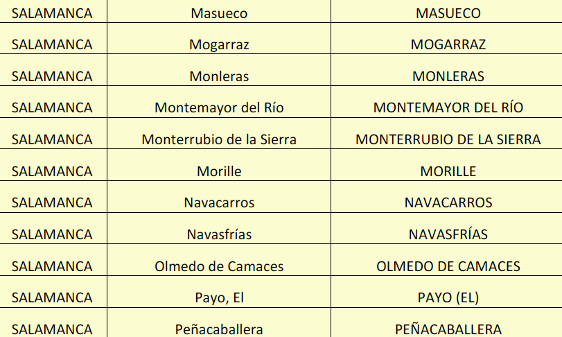Select SALAMANCA cell in the Morille row
Screen dimensions: 562x337
(52, 171)
